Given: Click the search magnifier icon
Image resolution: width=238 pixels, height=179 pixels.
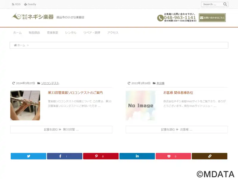Looking at the screenshot, I should tap(225, 4).
